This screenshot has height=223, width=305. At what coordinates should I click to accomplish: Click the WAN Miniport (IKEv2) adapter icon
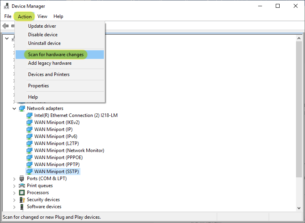[x=29, y=122]
